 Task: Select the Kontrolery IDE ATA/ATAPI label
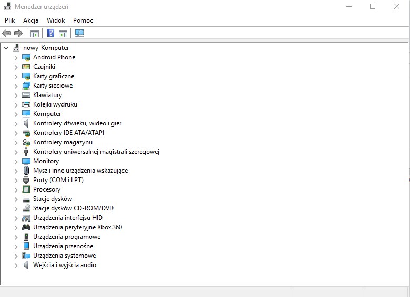click(x=68, y=133)
